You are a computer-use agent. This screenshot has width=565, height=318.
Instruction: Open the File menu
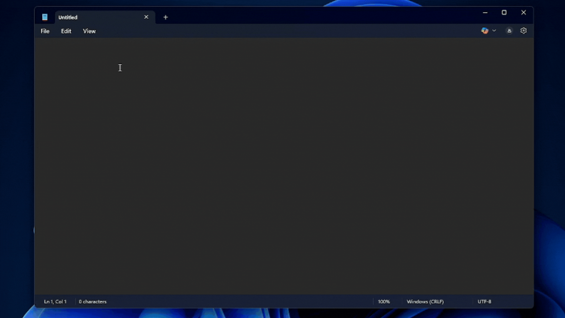coord(45,31)
